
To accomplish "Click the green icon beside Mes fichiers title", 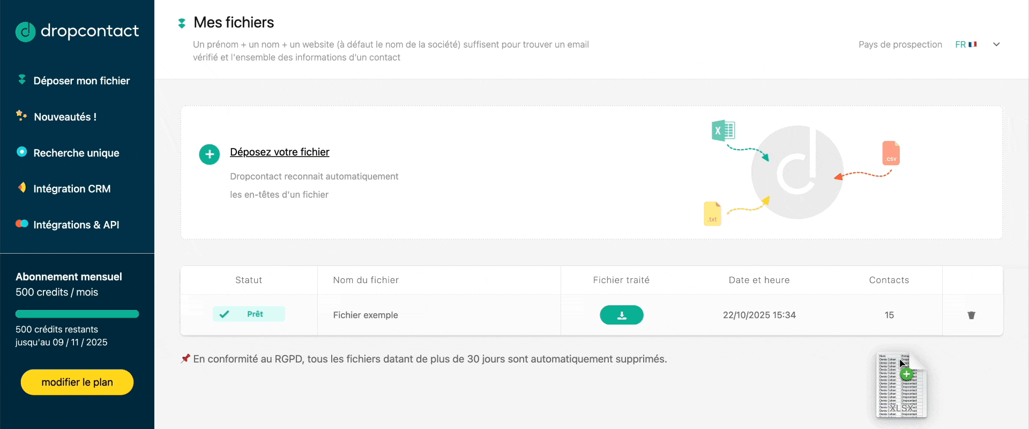I will coord(182,23).
